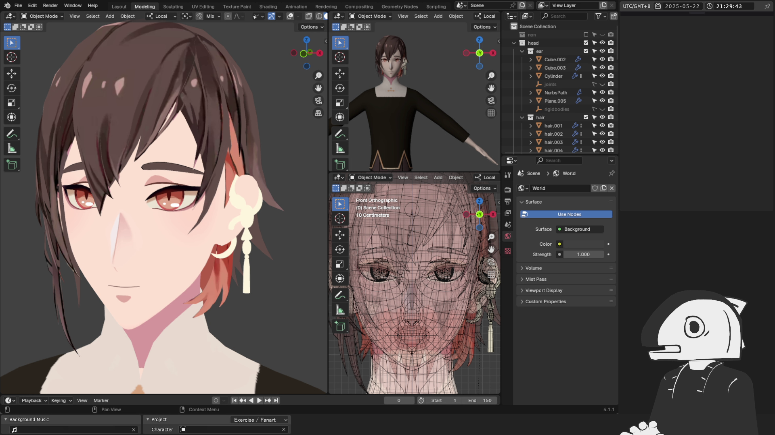Viewport: 775px width, 435px height.
Task: Select the Rotate tool in bottom-right viewport
Action: [x=340, y=250]
